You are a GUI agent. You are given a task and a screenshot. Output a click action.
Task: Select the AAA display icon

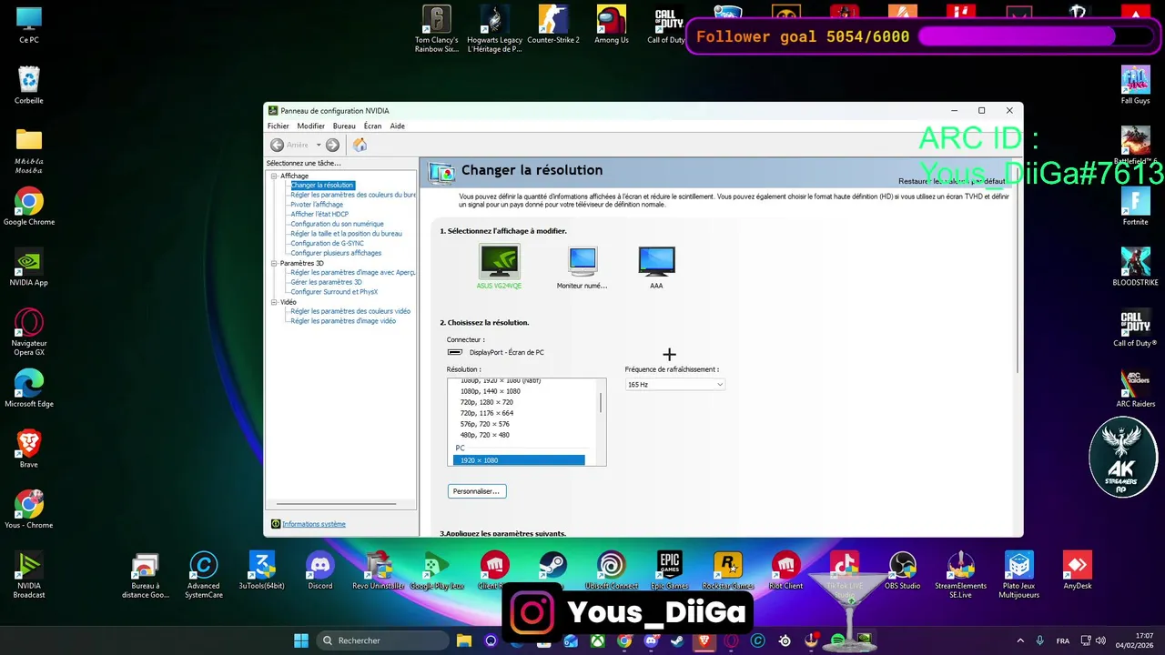[656, 261]
